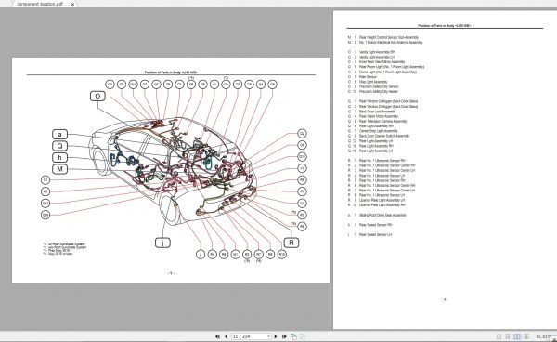Toggle two-page facing view
The image size is (557, 342).
point(517,336)
